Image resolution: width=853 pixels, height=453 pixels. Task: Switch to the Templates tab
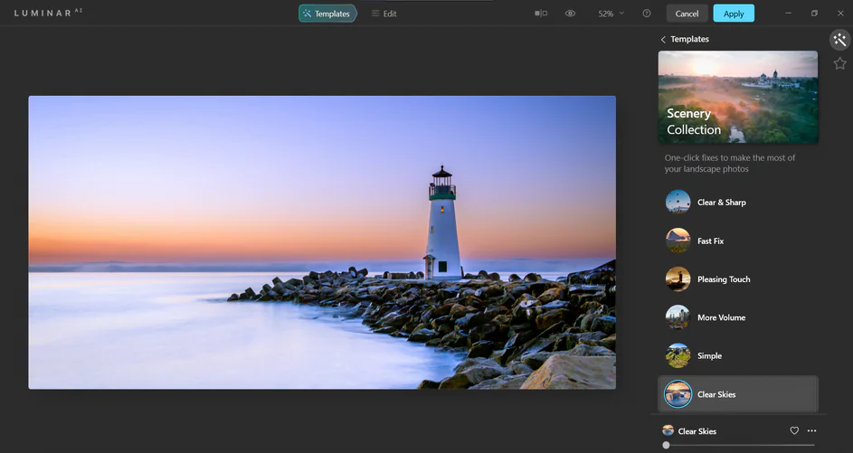point(327,14)
